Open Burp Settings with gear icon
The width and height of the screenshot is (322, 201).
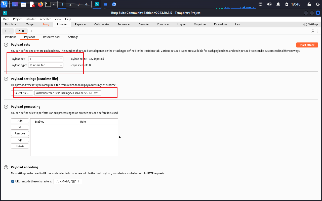pyautogui.click(x=311, y=24)
